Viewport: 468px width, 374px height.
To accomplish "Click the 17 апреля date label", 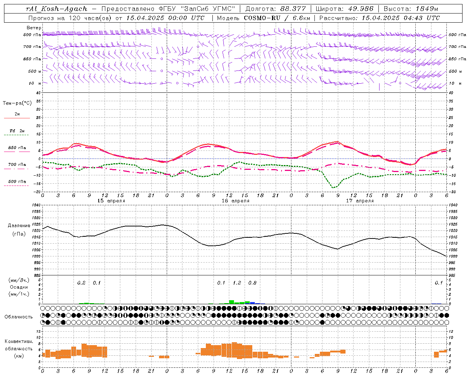I will pyautogui.click(x=360, y=201).
